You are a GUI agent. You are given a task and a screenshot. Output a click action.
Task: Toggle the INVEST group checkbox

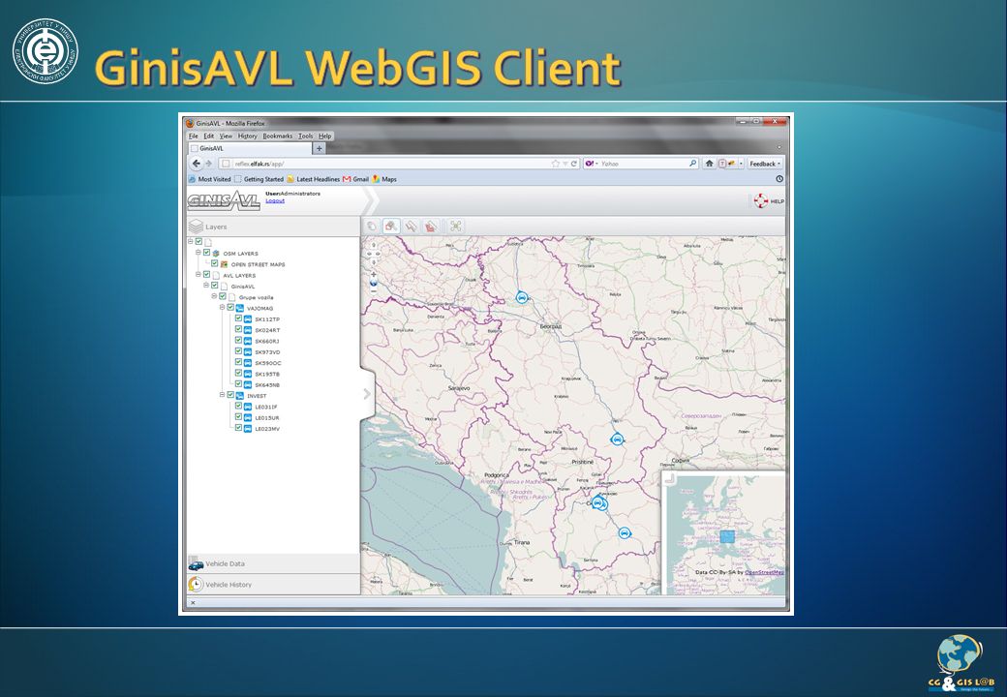coord(230,395)
